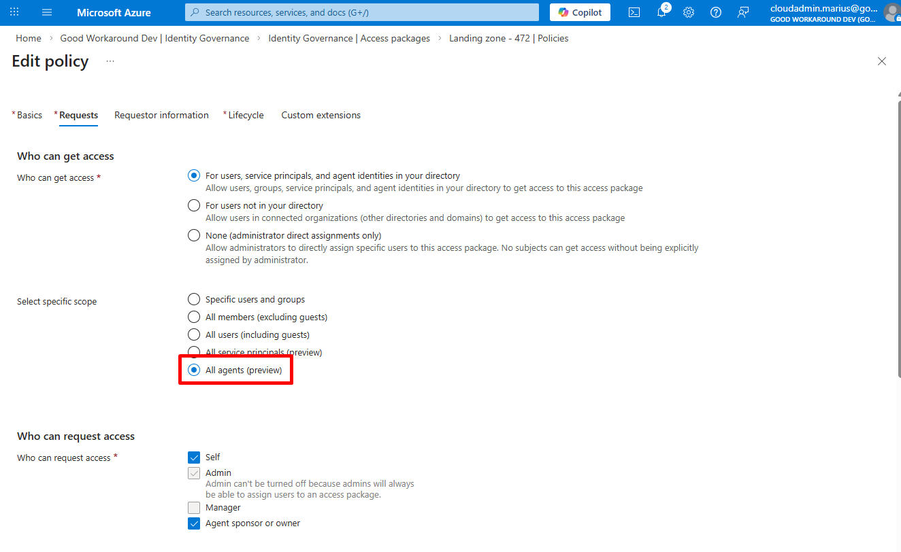This screenshot has width=901, height=552.
Task: Enable the Manager checkbox
Action: click(x=194, y=508)
